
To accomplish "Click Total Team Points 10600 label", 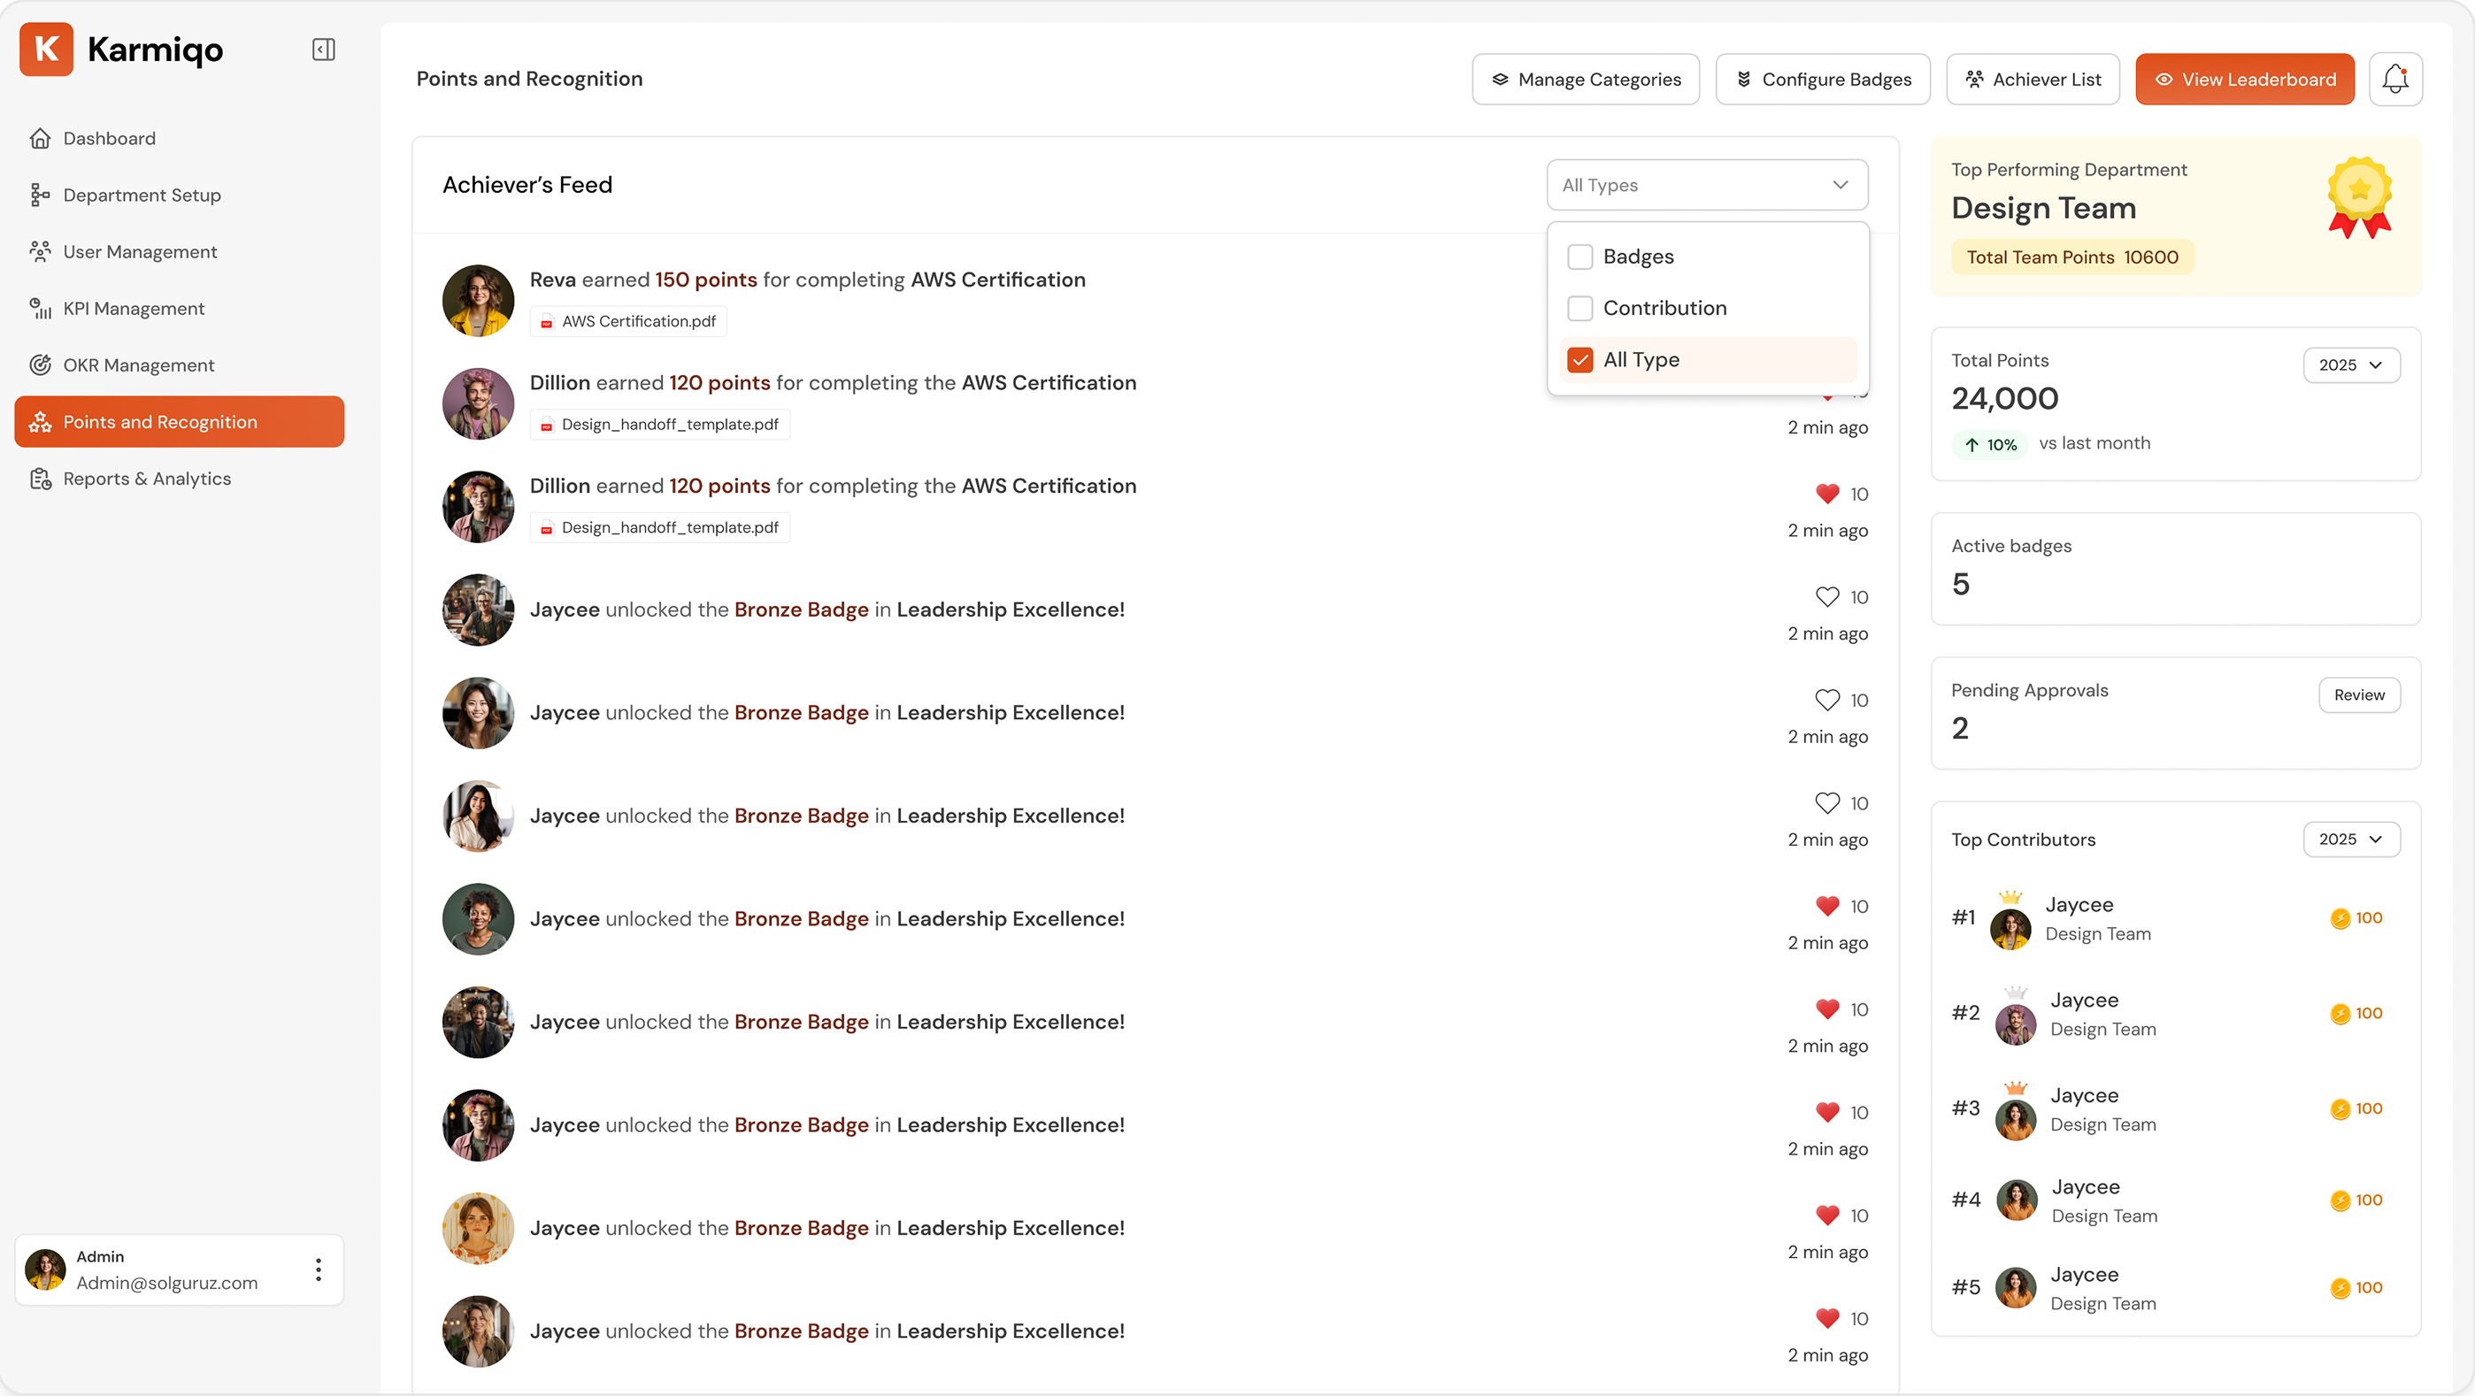I will (x=2072, y=257).
